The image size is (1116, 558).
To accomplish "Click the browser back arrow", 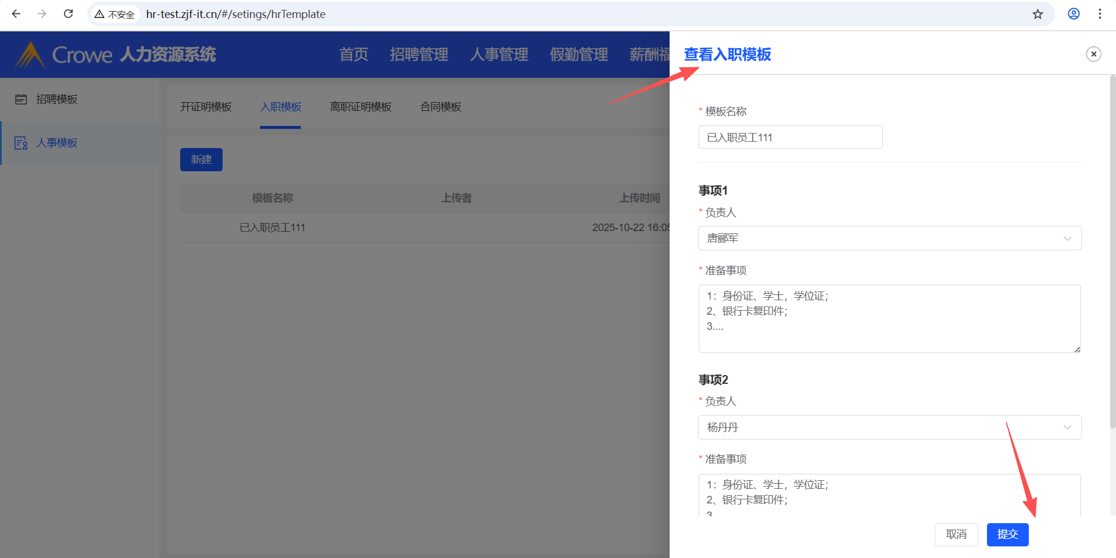I will coord(16,14).
